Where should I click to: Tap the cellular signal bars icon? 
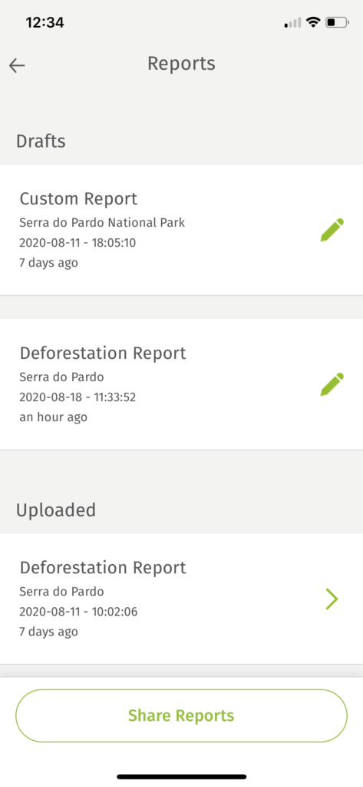pyautogui.click(x=293, y=23)
